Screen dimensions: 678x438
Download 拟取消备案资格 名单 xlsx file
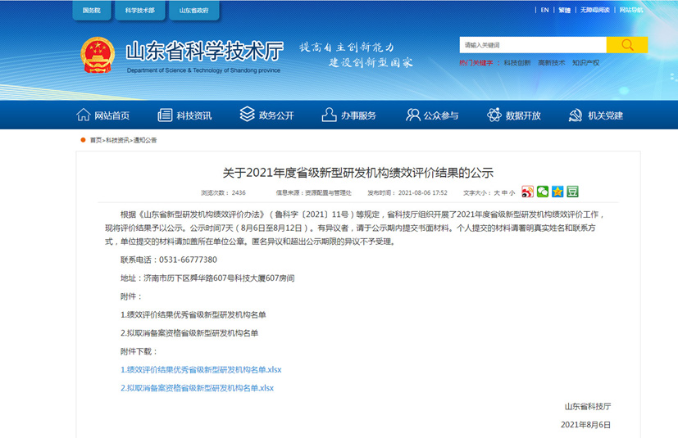pos(197,387)
